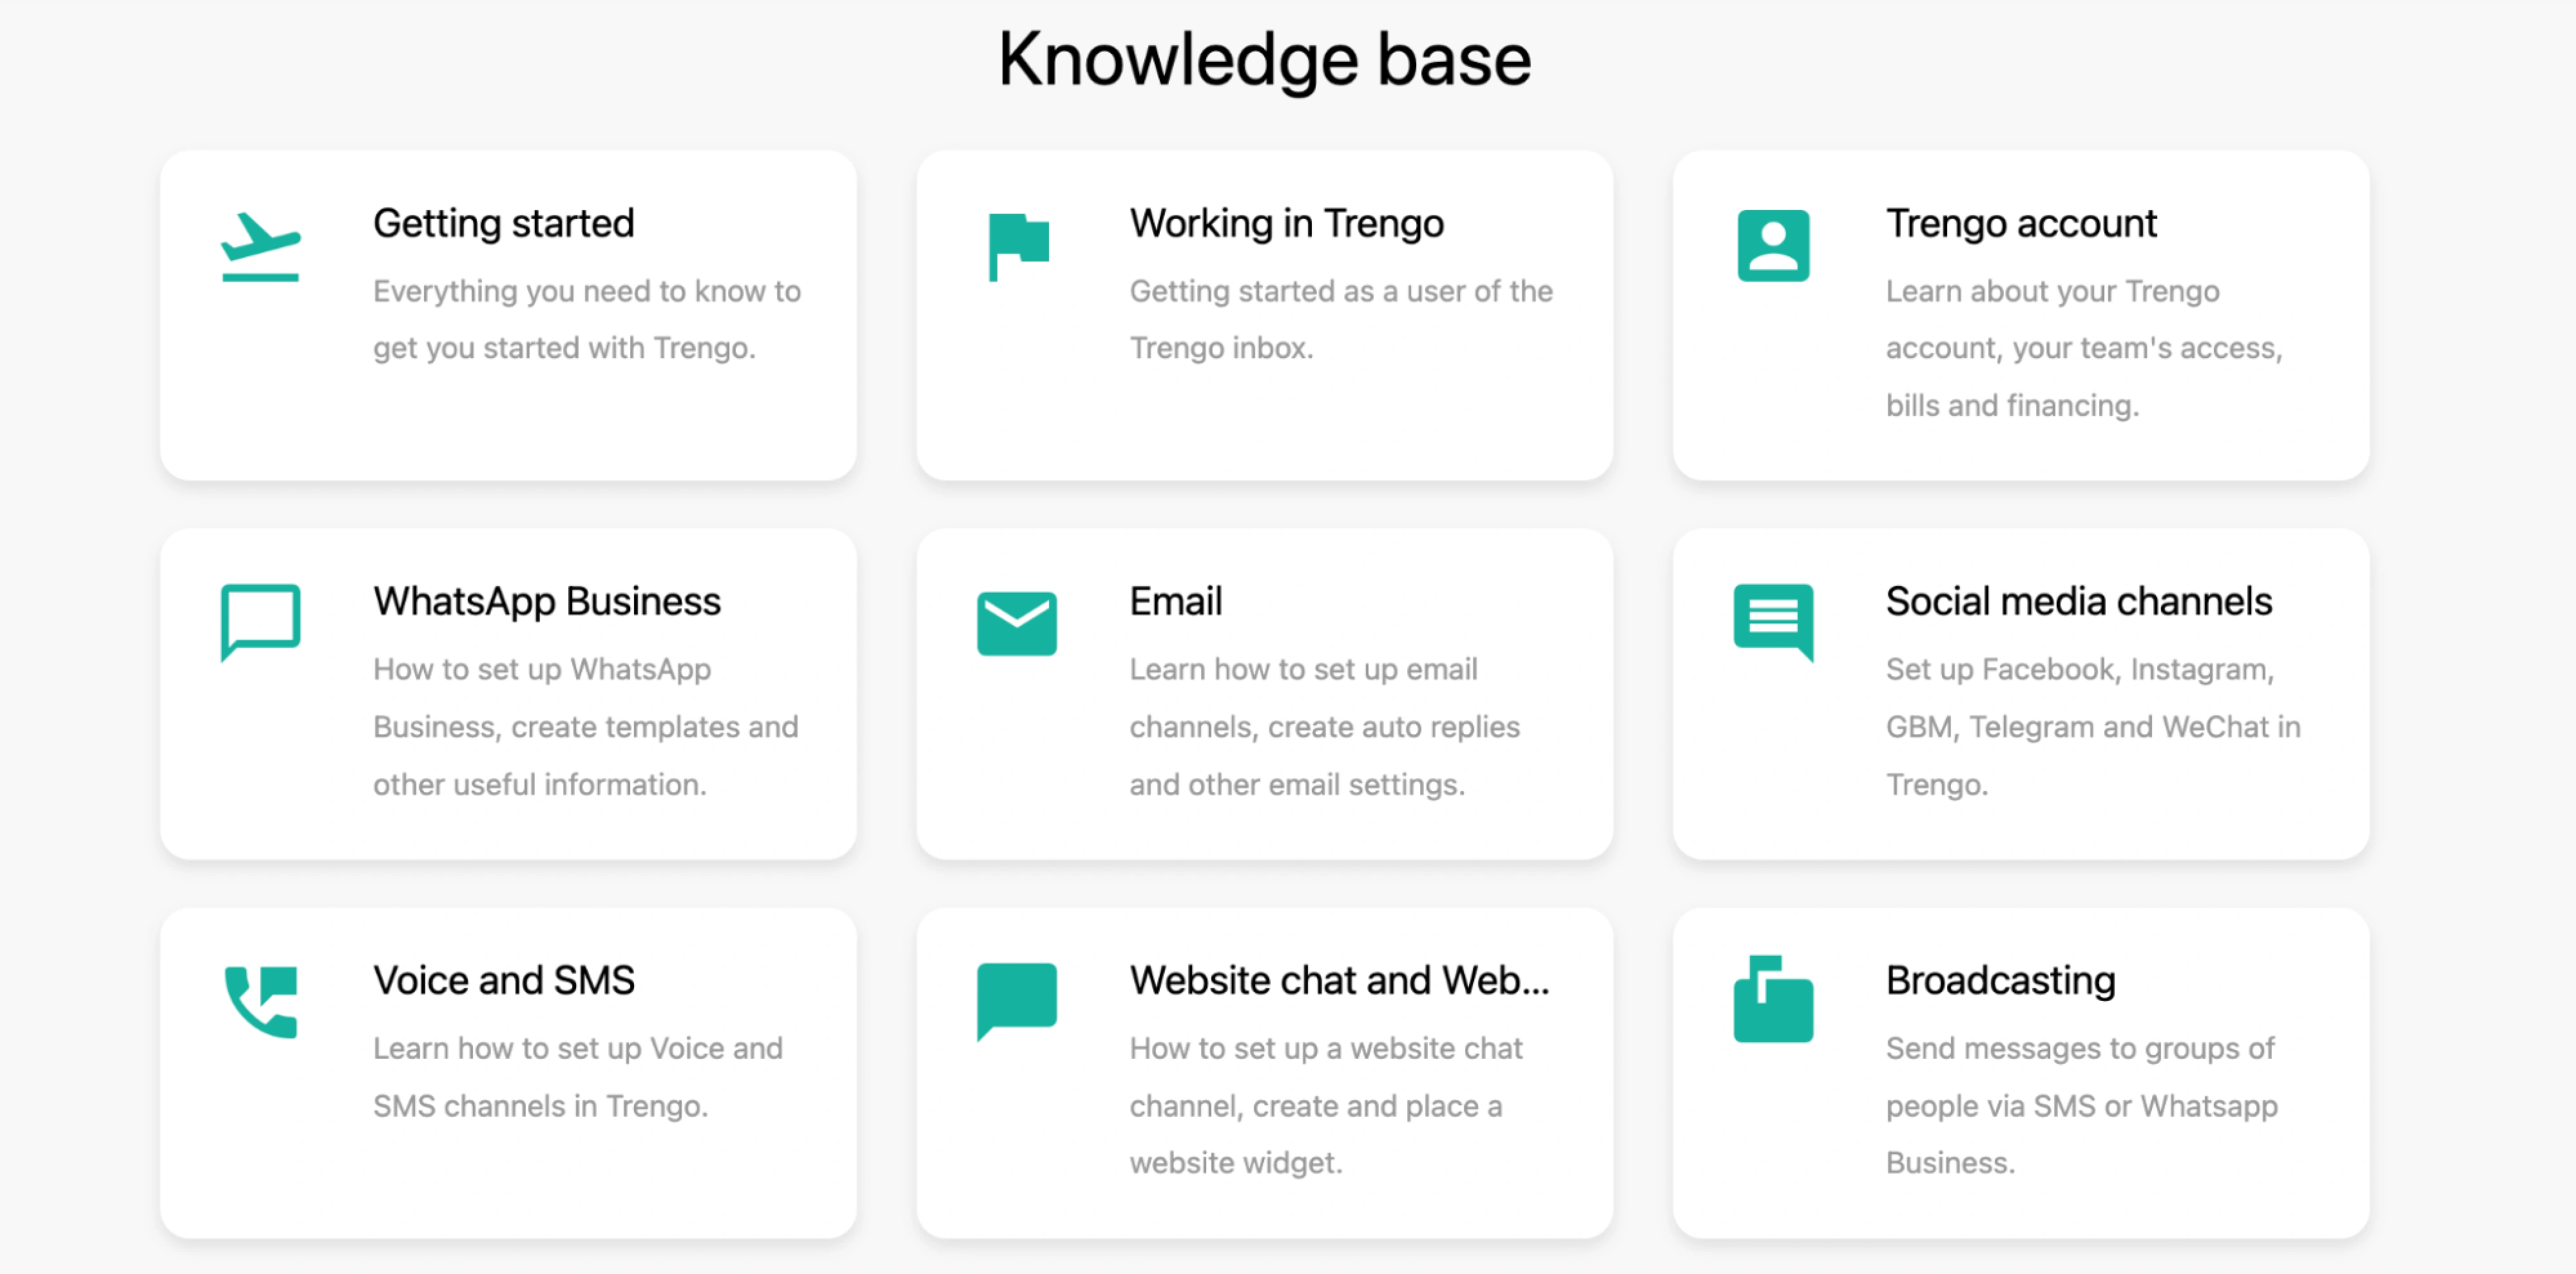2576x1274 pixels.
Task: Click the outlined chat bubble WhatsApp icon
Action: 260,621
